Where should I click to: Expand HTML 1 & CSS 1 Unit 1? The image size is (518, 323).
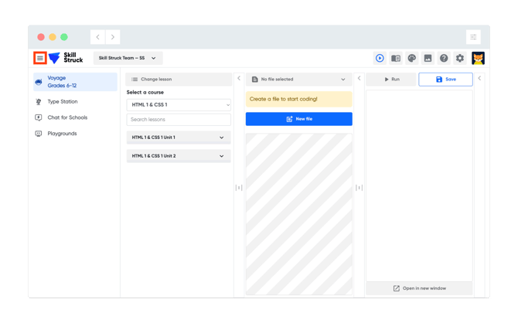[x=179, y=138]
